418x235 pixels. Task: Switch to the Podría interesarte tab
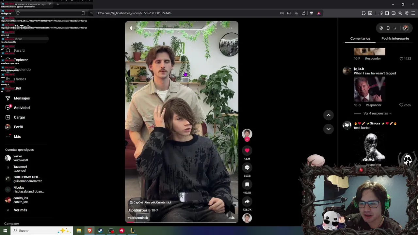coord(395,39)
